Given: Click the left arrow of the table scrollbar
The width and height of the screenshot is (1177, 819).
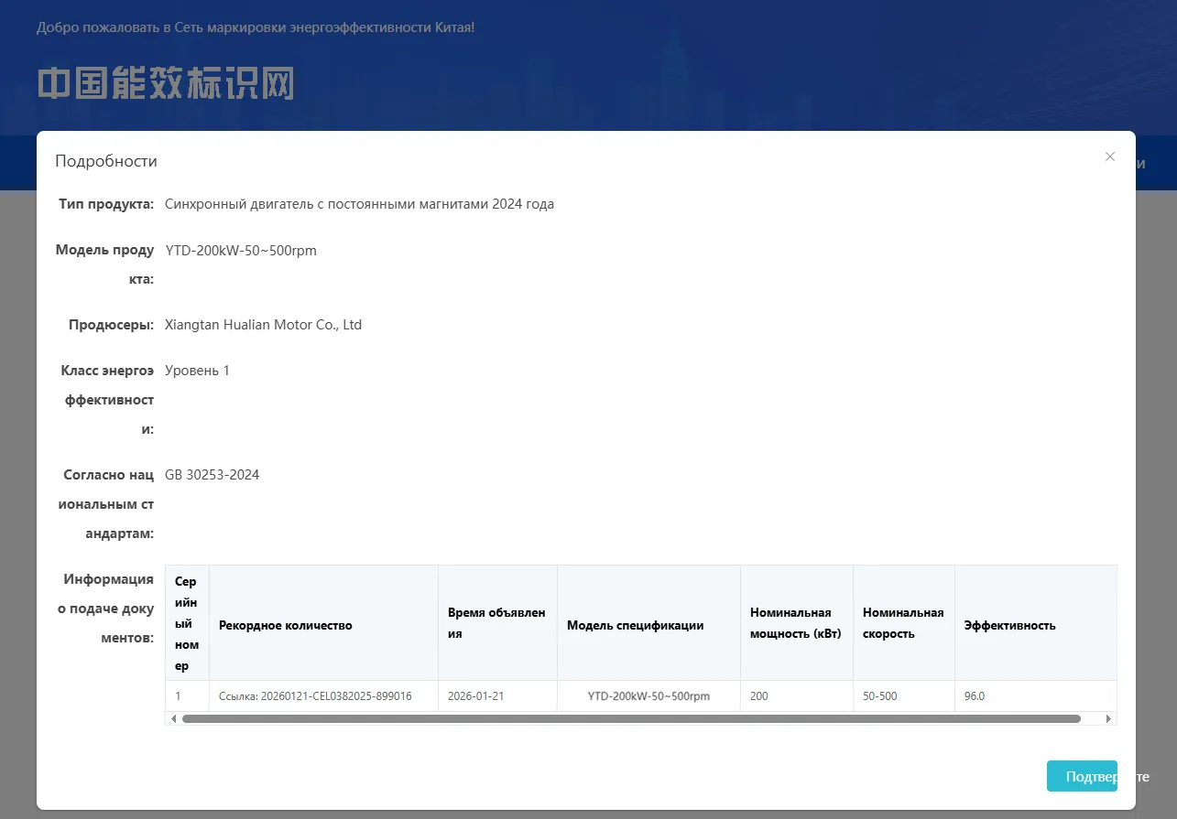Looking at the screenshot, I should click(173, 718).
